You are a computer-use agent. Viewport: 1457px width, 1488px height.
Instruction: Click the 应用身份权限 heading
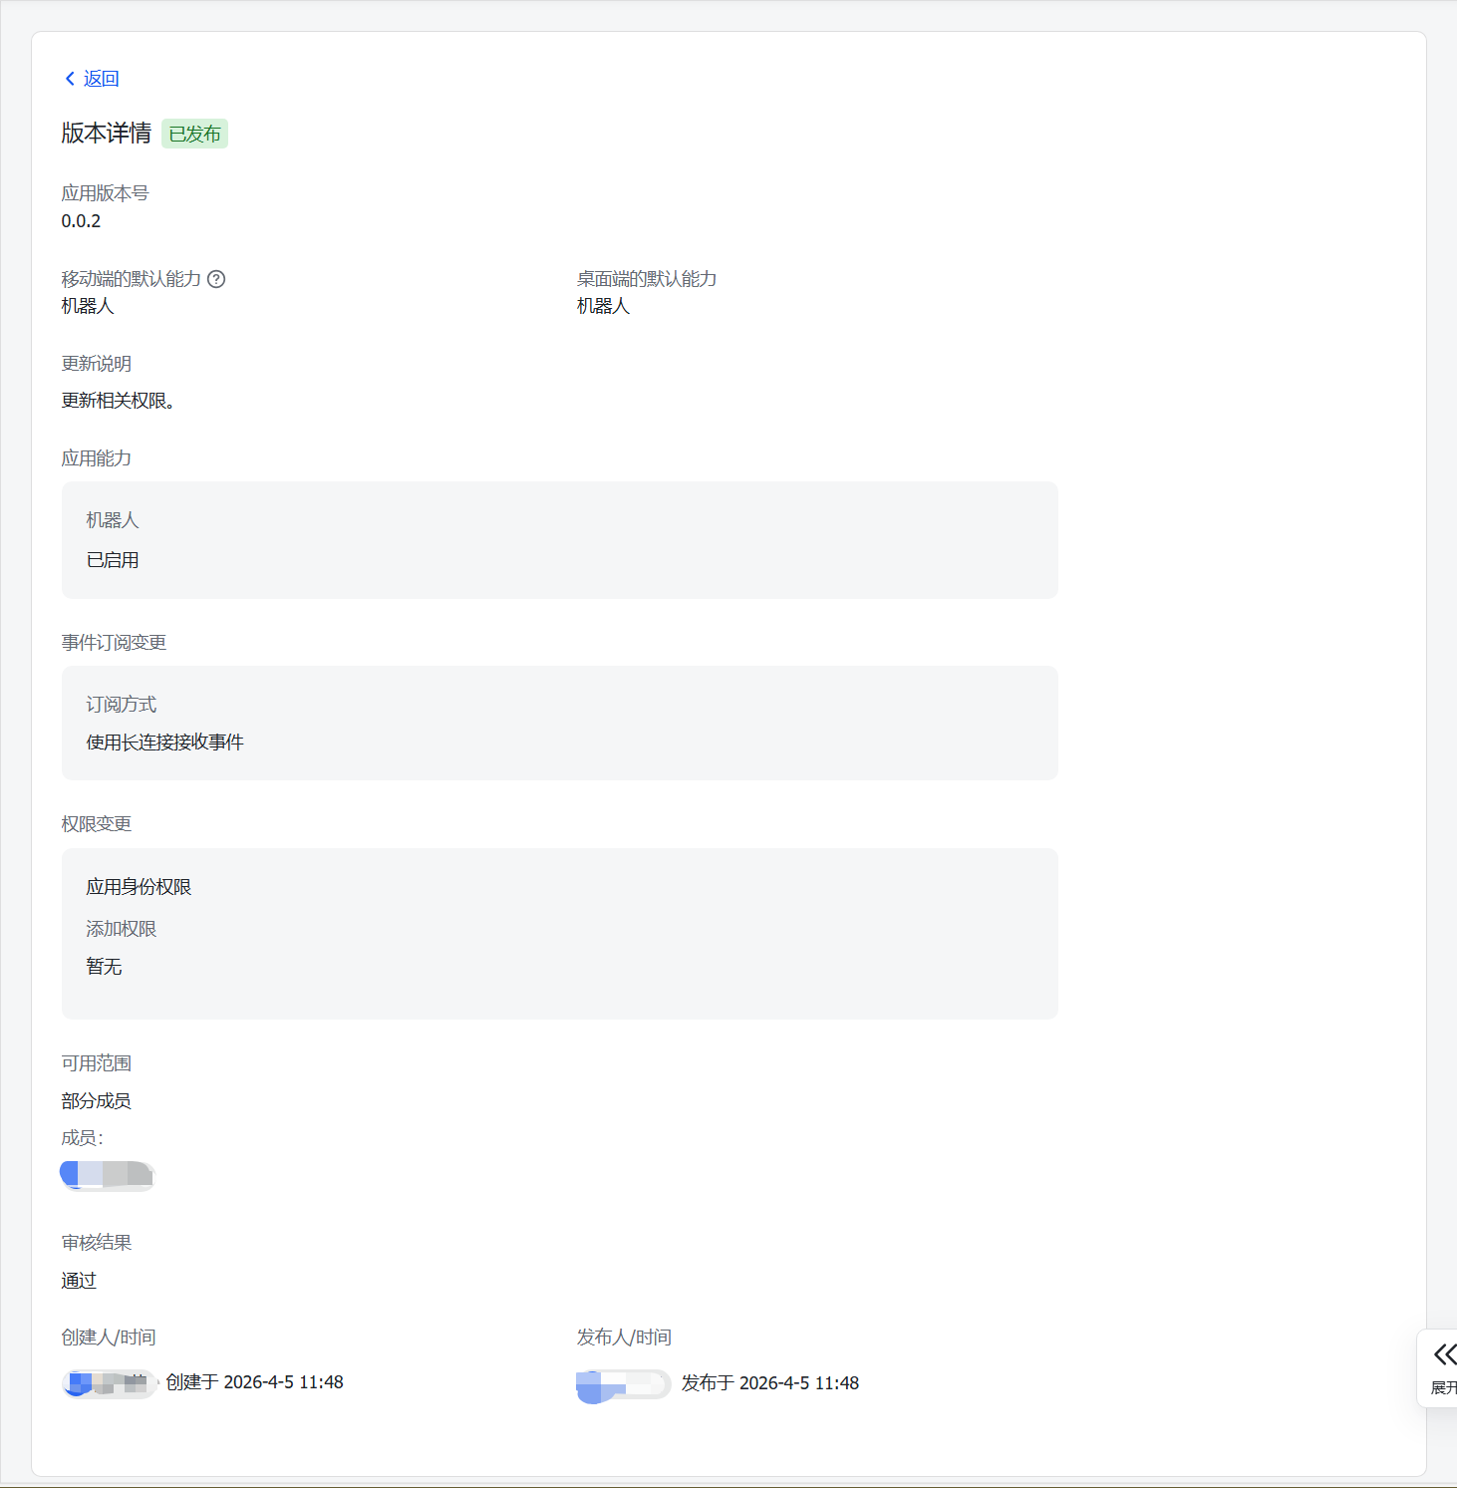tap(139, 887)
